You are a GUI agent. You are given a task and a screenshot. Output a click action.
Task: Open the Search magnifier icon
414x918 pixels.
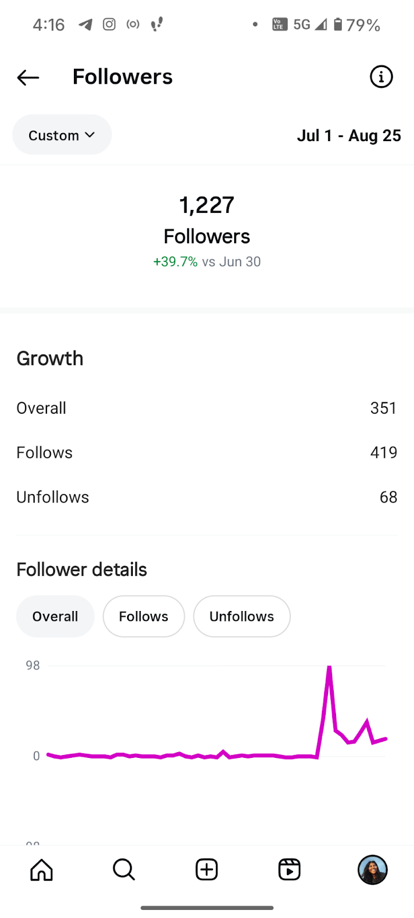click(x=124, y=869)
